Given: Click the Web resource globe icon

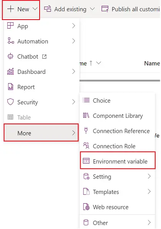Looking at the screenshot, I should [86, 207].
